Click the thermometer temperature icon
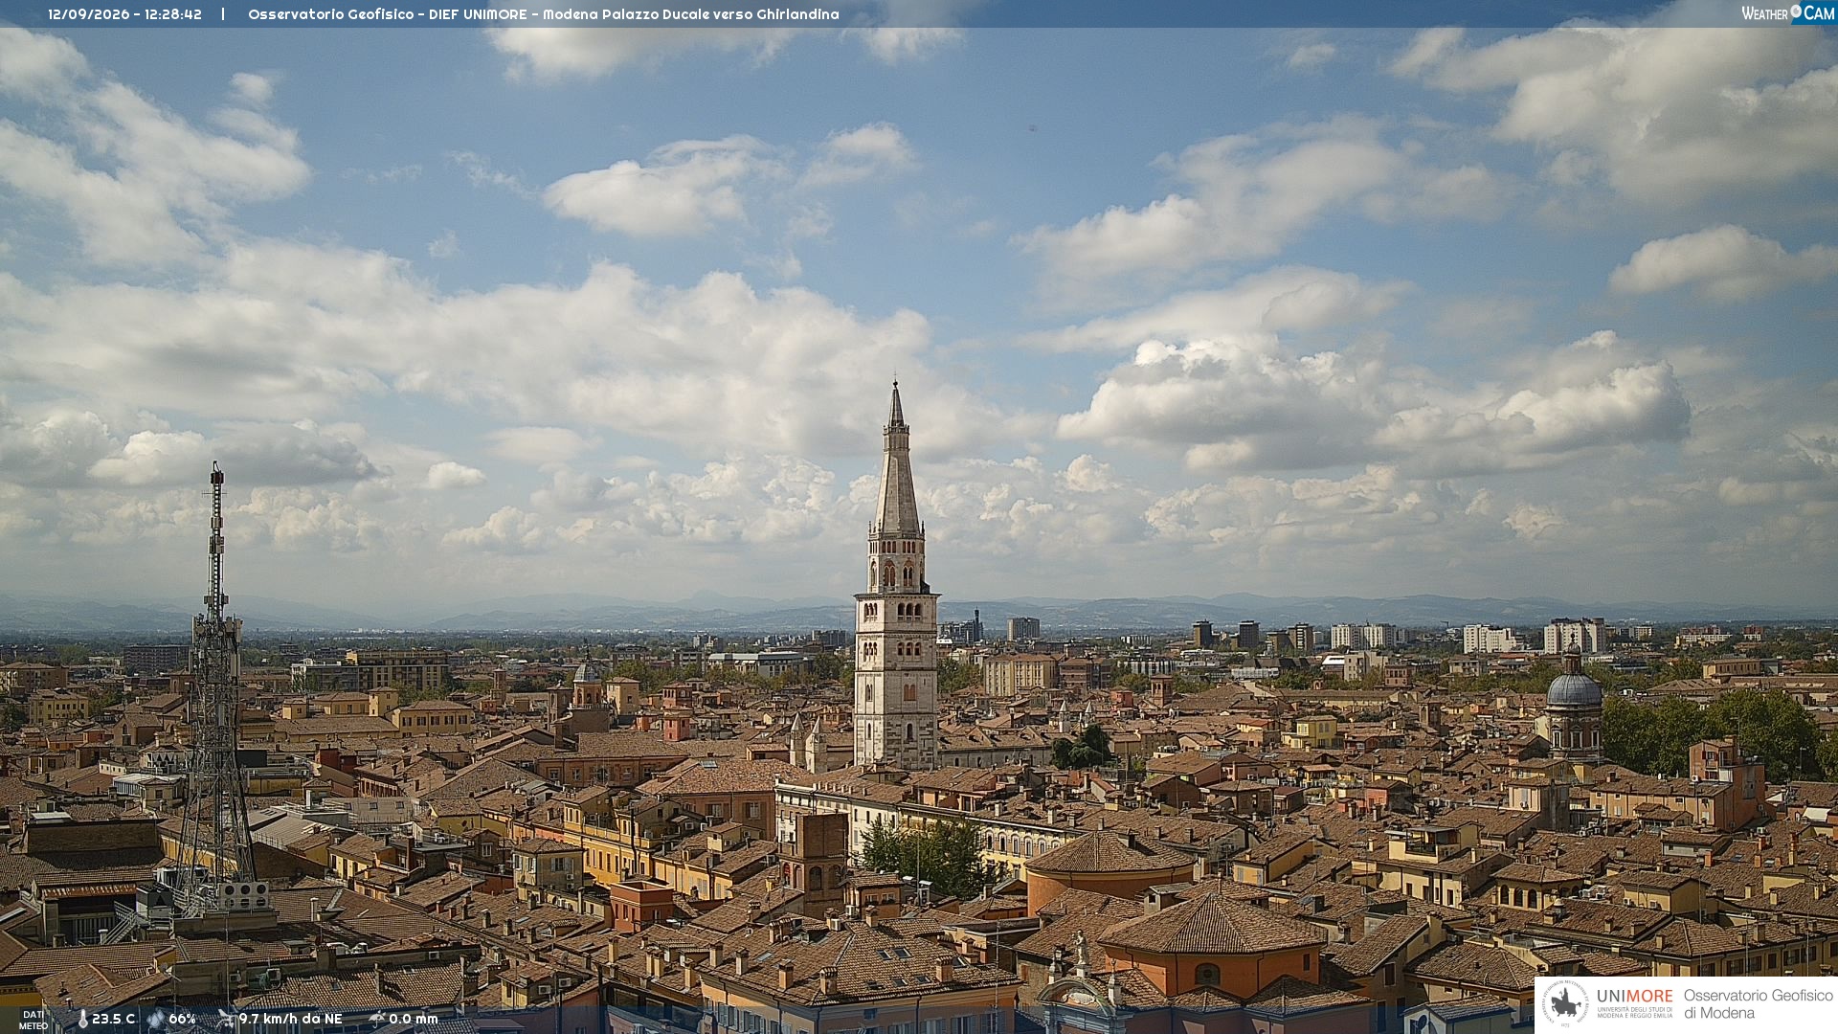The height and width of the screenshot is (1034, 1838). click(x=82, y=1019)
